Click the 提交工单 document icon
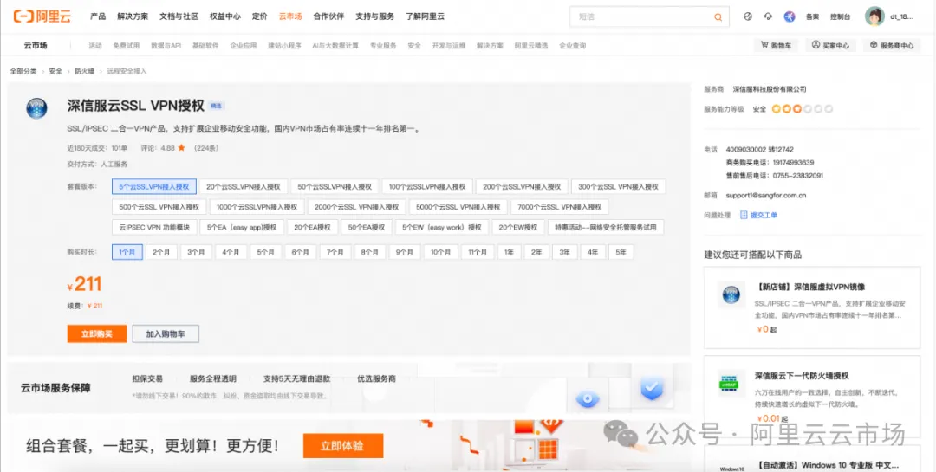The width and height of the screenshot is (936, 472). click(744, 215)
